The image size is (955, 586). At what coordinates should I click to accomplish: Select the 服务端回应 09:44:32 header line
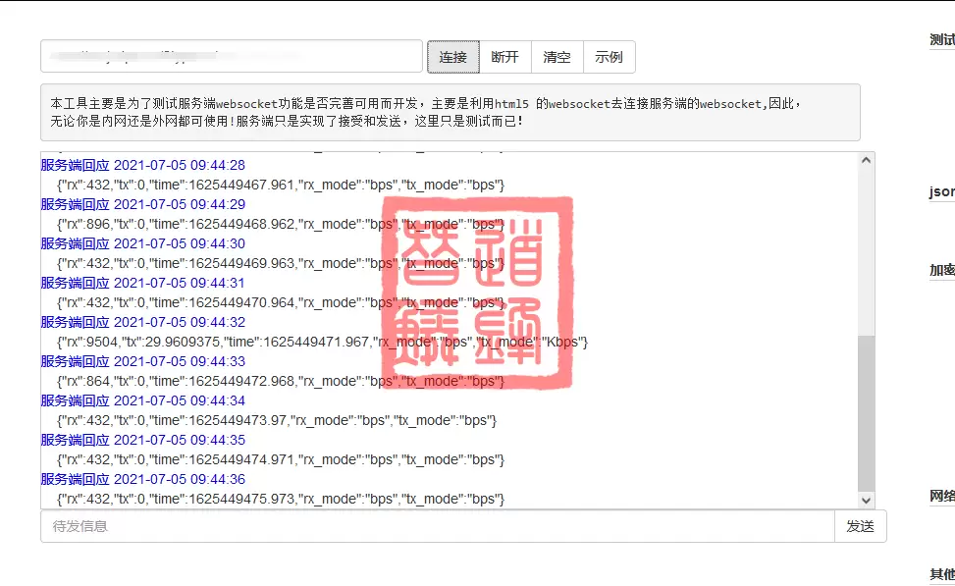coord(143,322)
